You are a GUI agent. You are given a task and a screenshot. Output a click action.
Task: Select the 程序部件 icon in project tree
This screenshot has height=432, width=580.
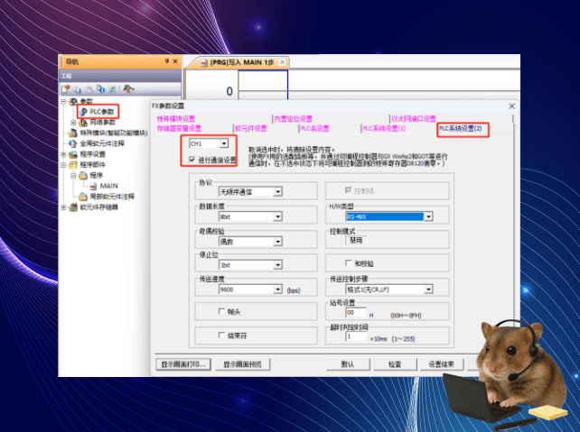[x=73, y=165]
